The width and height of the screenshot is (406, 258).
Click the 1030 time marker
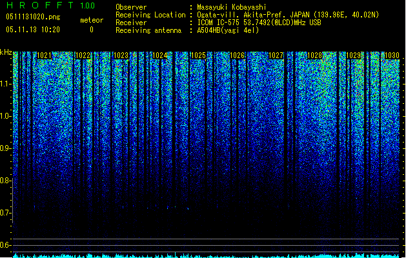[x=392, y=55]
